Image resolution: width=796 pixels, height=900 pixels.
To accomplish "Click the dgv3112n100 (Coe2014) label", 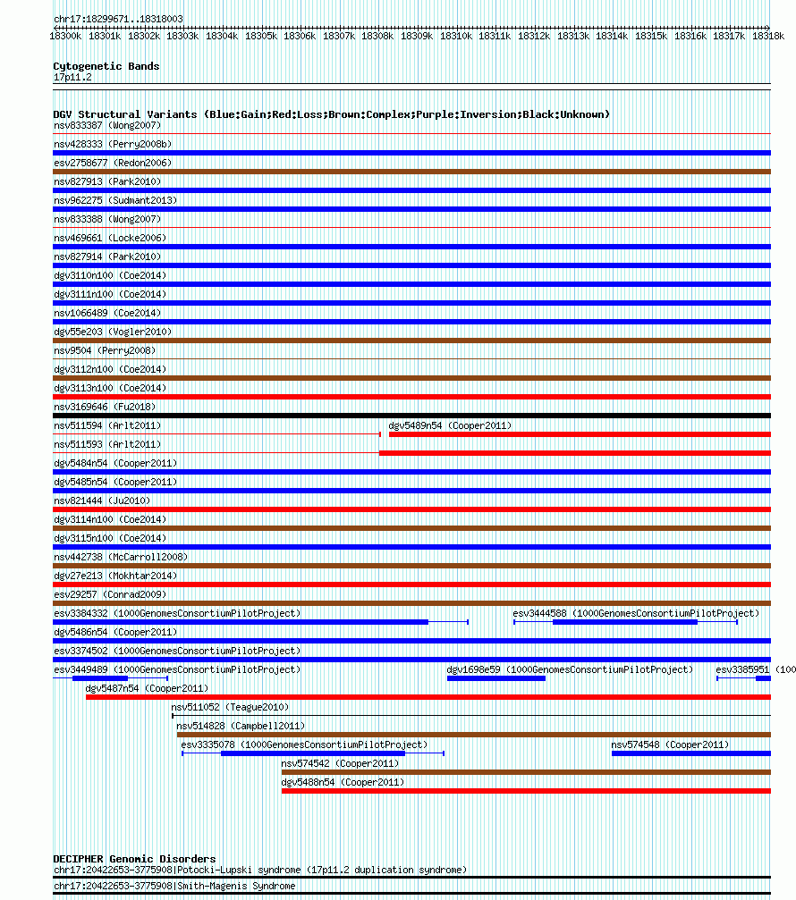I will (110, 370).
